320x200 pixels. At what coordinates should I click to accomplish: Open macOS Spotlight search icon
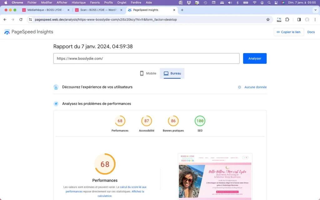269,2
